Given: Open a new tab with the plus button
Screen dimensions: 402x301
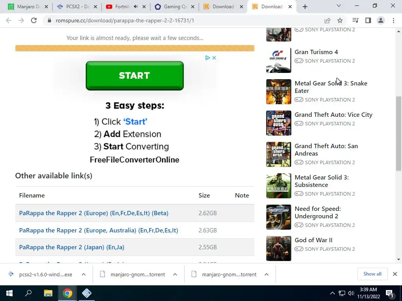Looking at the screenshot, I should [305, 7].
